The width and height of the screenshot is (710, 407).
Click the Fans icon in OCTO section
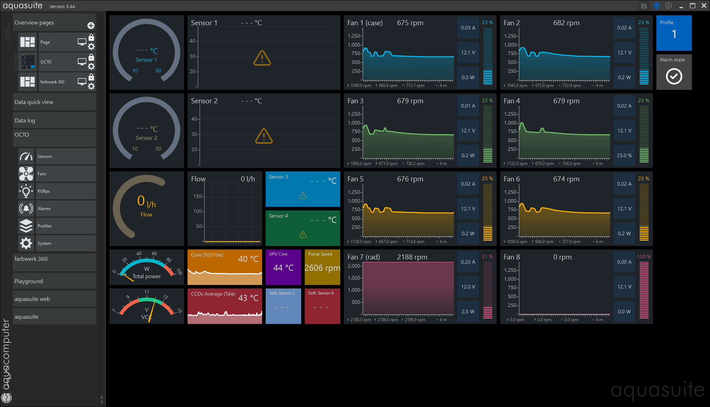point(26,174)
